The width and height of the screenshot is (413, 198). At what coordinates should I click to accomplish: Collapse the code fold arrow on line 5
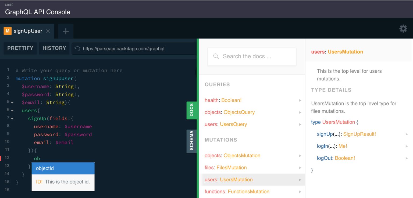point(12,102)
